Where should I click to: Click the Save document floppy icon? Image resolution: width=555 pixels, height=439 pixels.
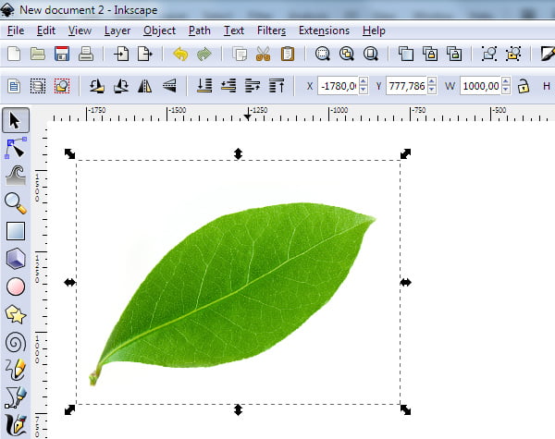pos(62,55)
